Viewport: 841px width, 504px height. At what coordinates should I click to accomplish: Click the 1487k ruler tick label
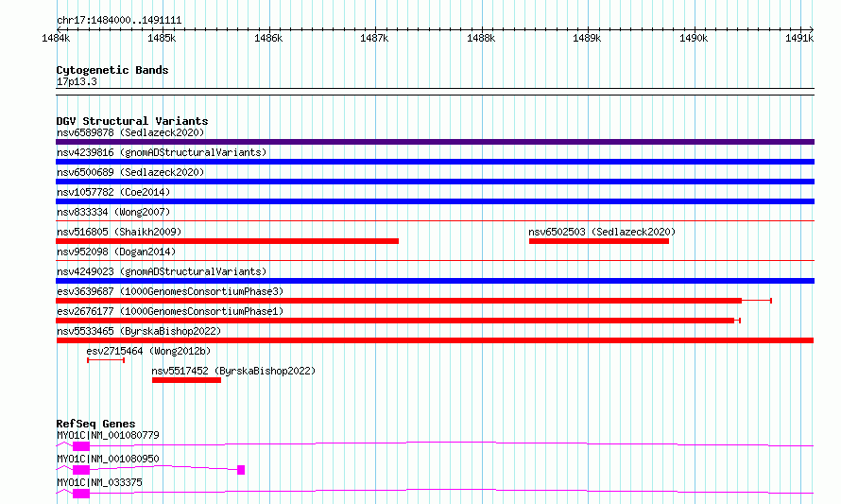(374, 38)
